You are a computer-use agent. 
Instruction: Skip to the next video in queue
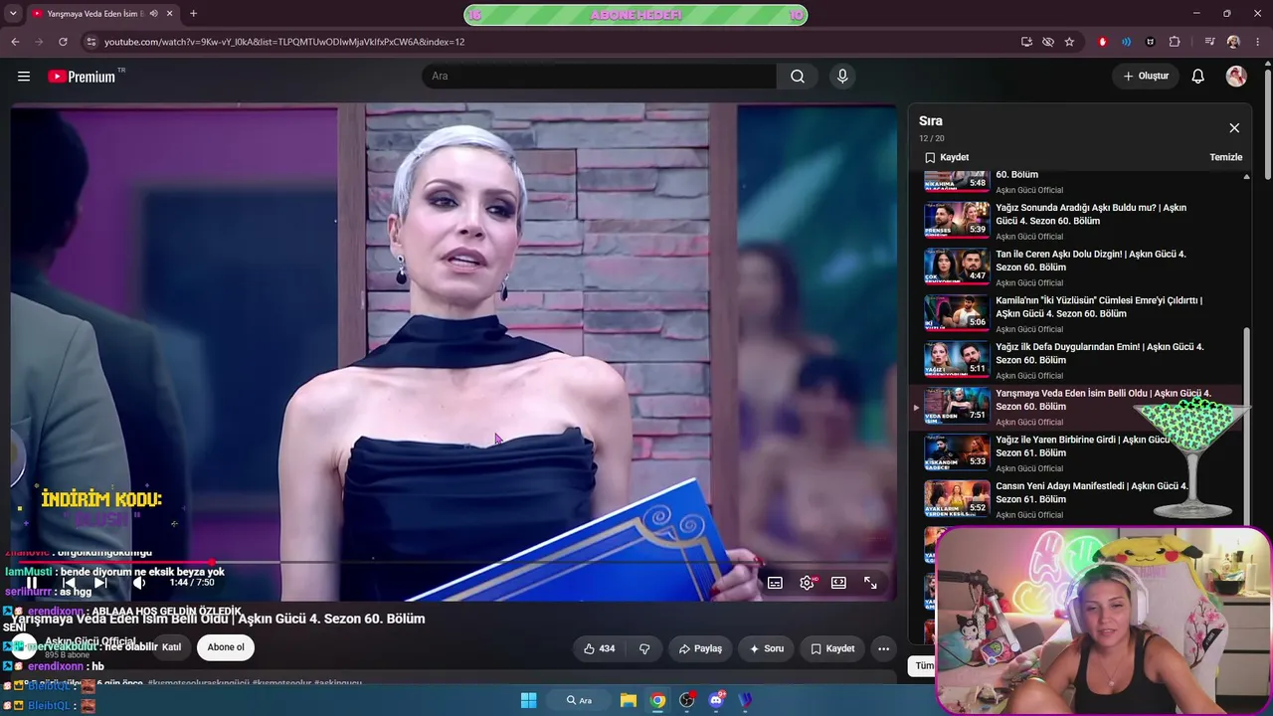pyautogui.click(x=100, y=583)
